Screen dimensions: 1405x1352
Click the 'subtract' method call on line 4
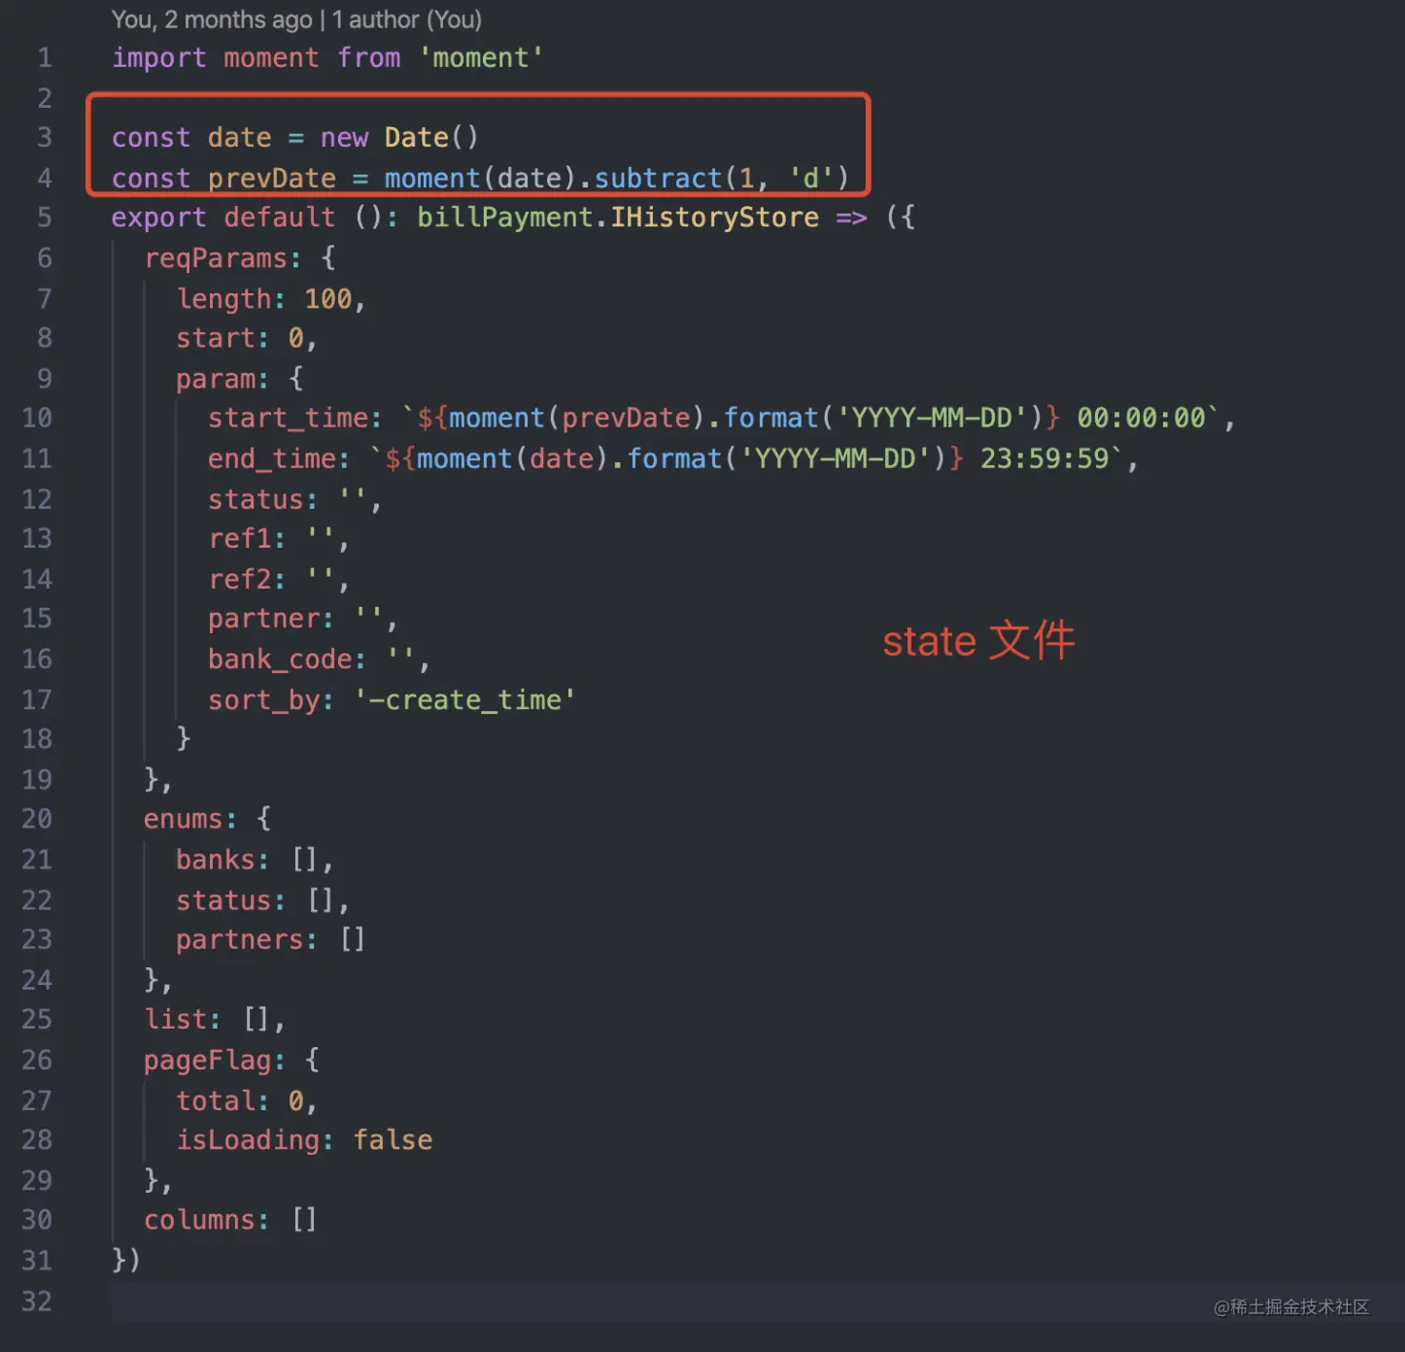pos(658,179)
